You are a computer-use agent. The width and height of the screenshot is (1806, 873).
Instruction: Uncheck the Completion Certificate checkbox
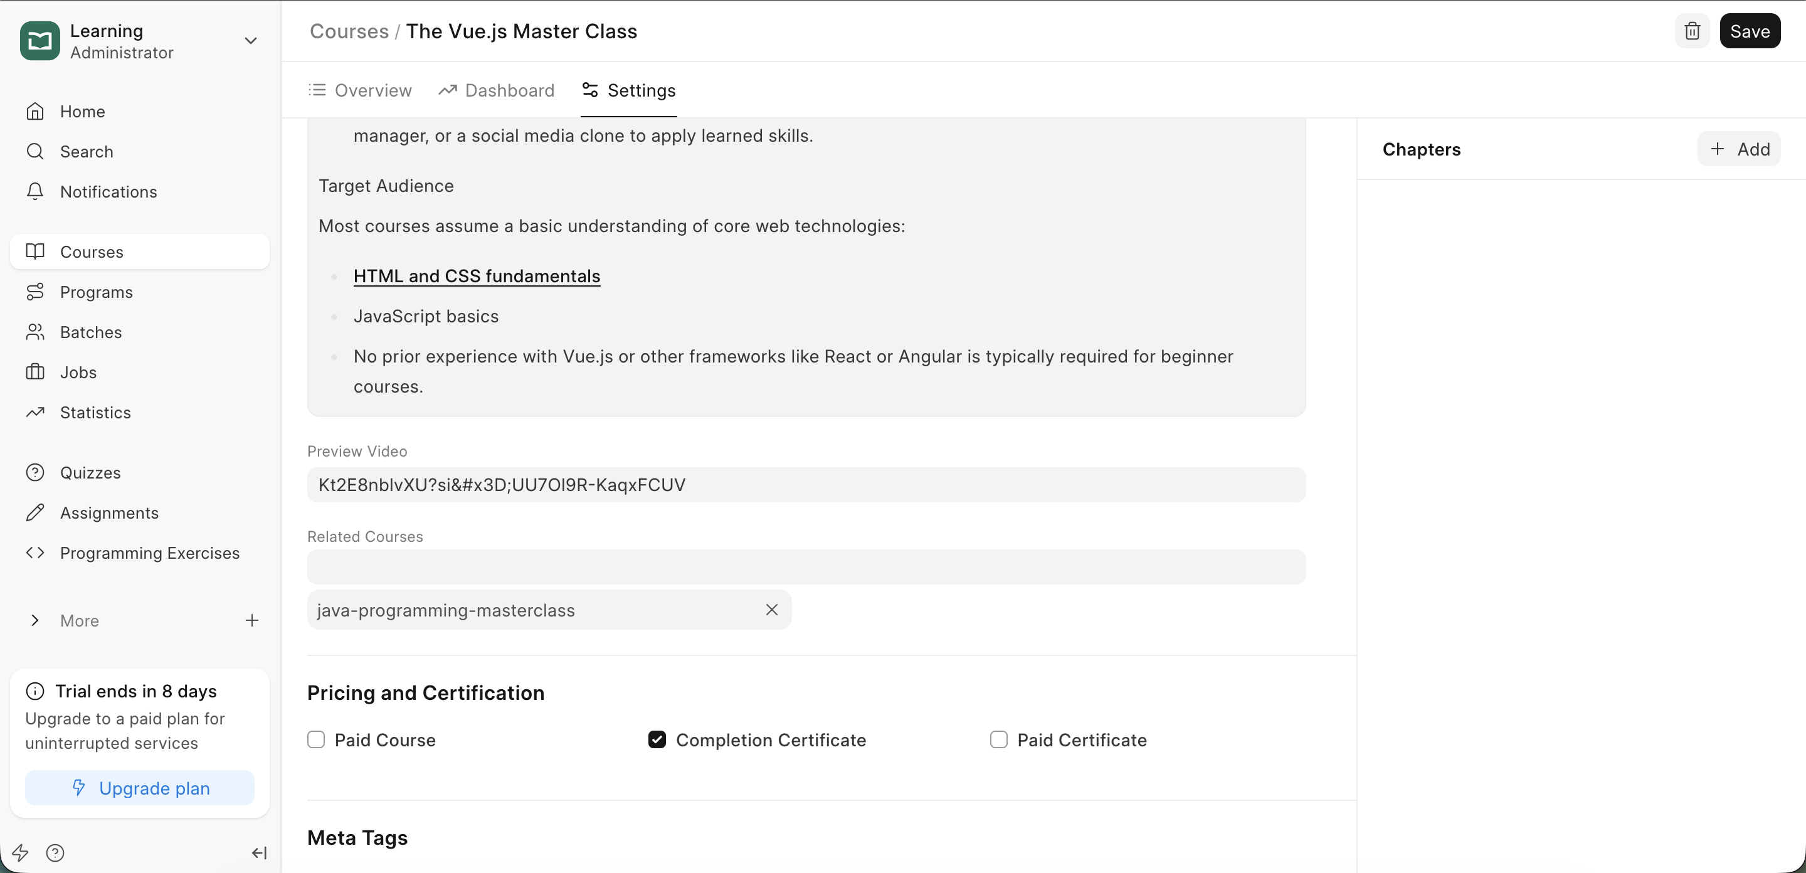click(x=657, y=740)
